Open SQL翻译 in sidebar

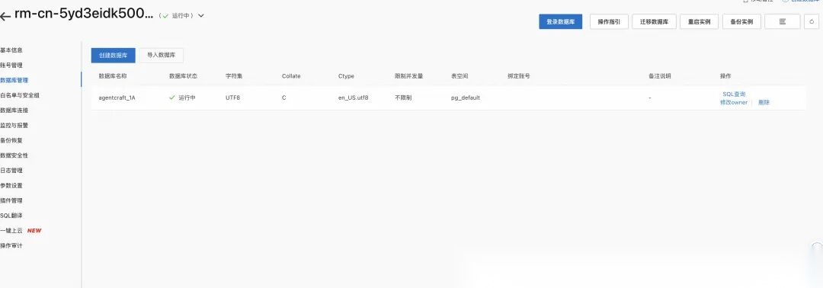[11, 216]
